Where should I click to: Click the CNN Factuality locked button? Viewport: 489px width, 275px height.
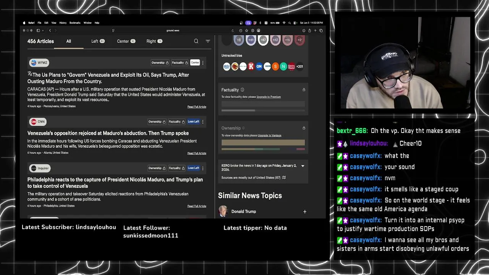click(176, 122)
